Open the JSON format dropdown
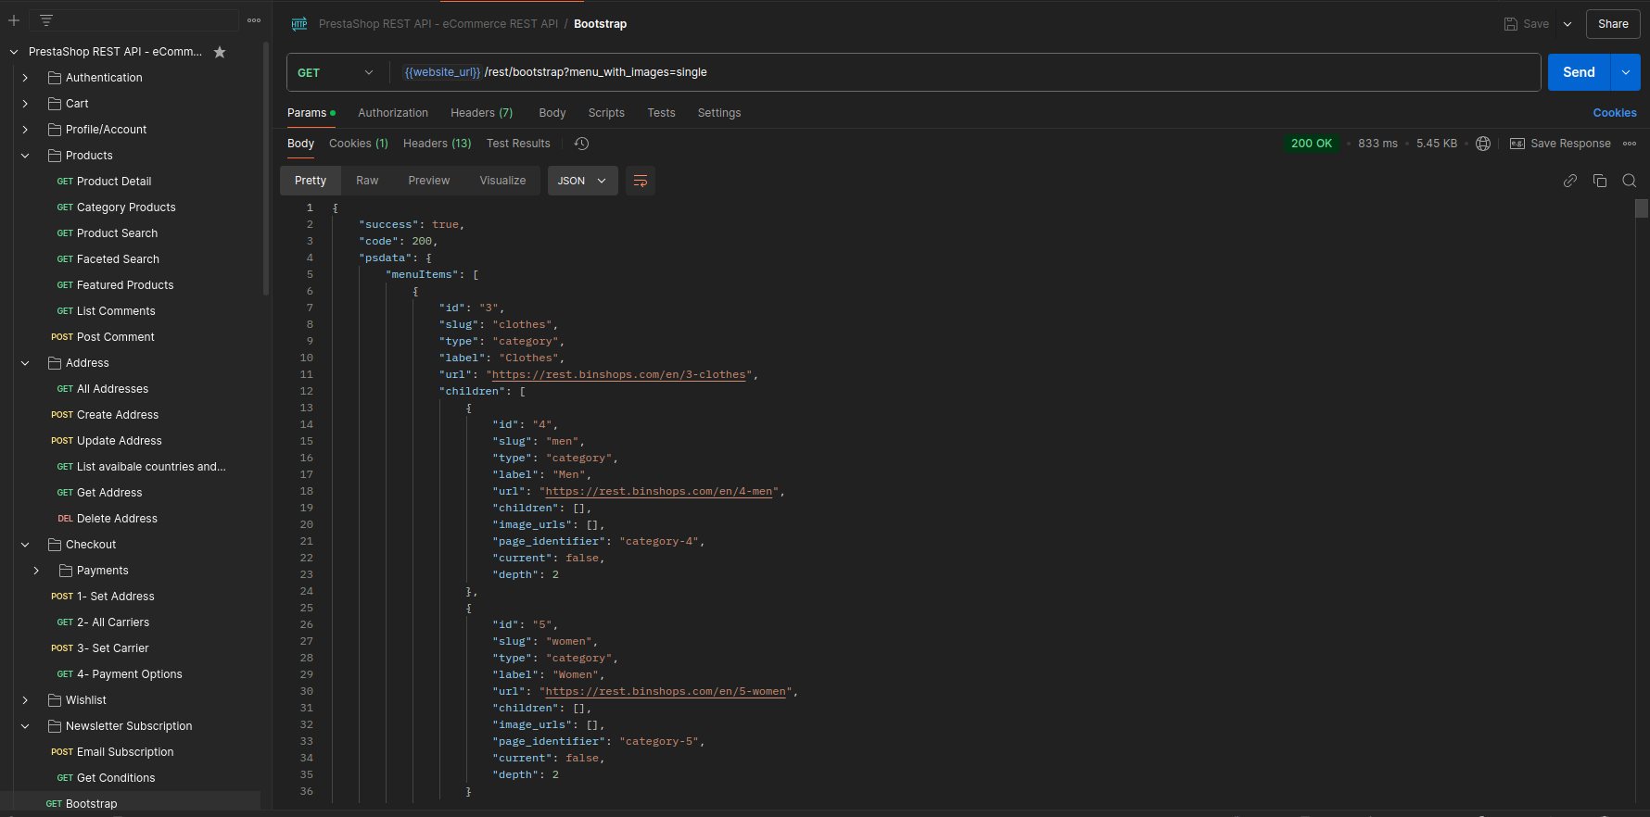The height and width of the screenshot is (817, 1650). point(582,181)
